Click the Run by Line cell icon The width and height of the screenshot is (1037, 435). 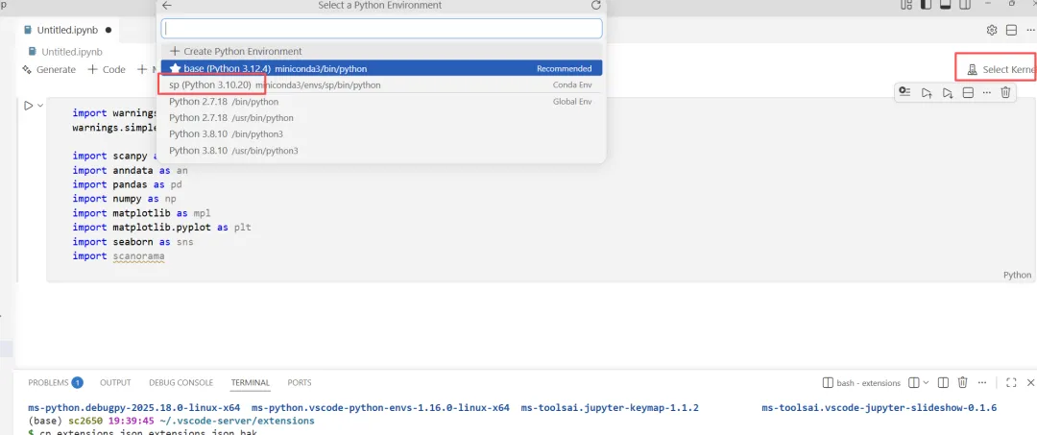(x=905, y=92)
